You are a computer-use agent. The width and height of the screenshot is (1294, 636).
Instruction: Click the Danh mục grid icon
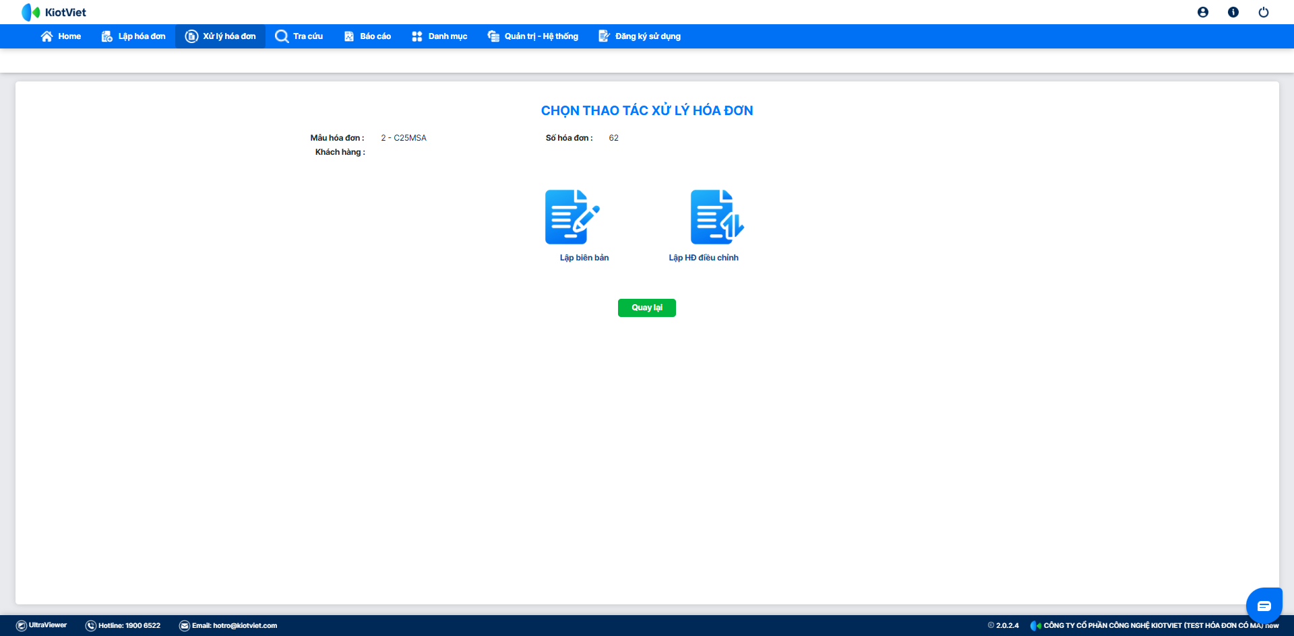coord(417,36)
